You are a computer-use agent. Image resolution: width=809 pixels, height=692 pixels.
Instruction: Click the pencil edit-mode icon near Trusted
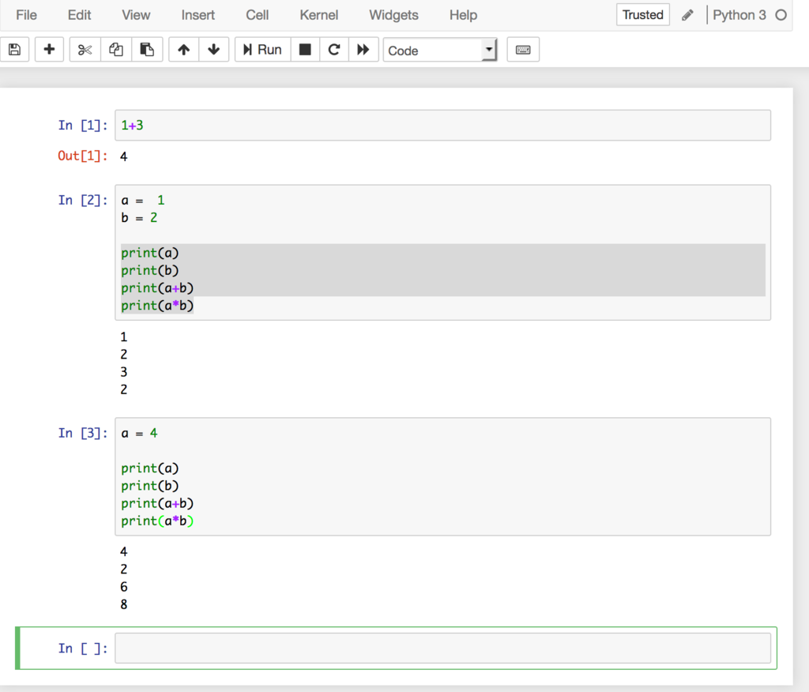pos(687,14)
